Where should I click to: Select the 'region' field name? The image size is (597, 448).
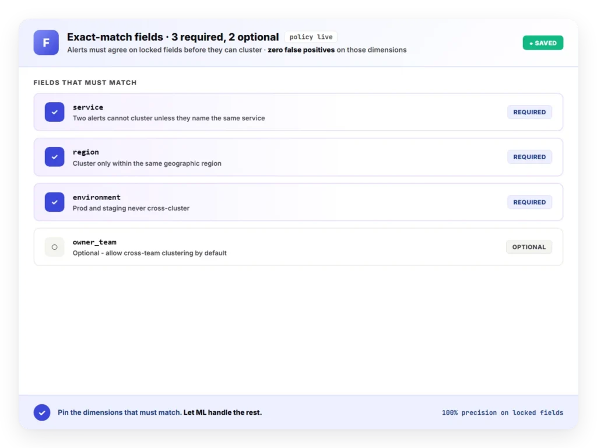[86, 152]
